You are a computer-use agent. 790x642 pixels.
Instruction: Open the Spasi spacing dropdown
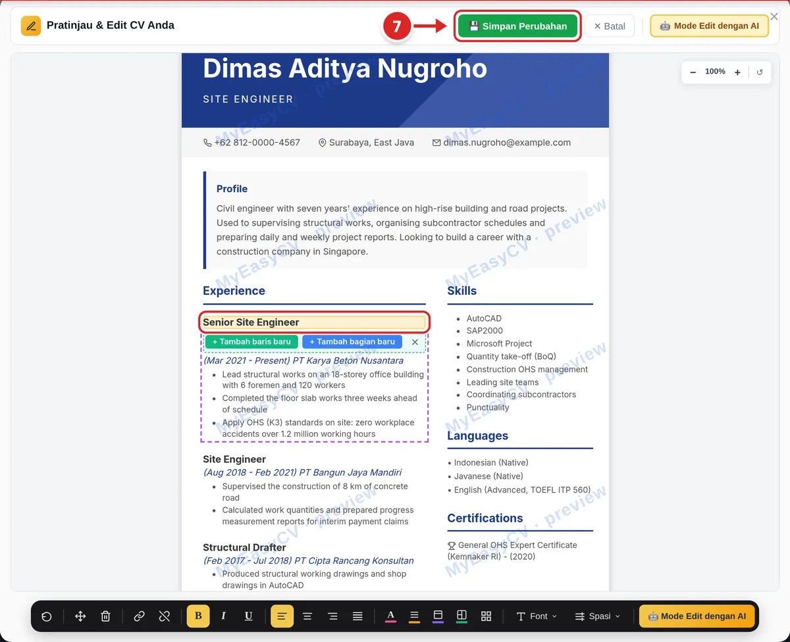point(597,616)
